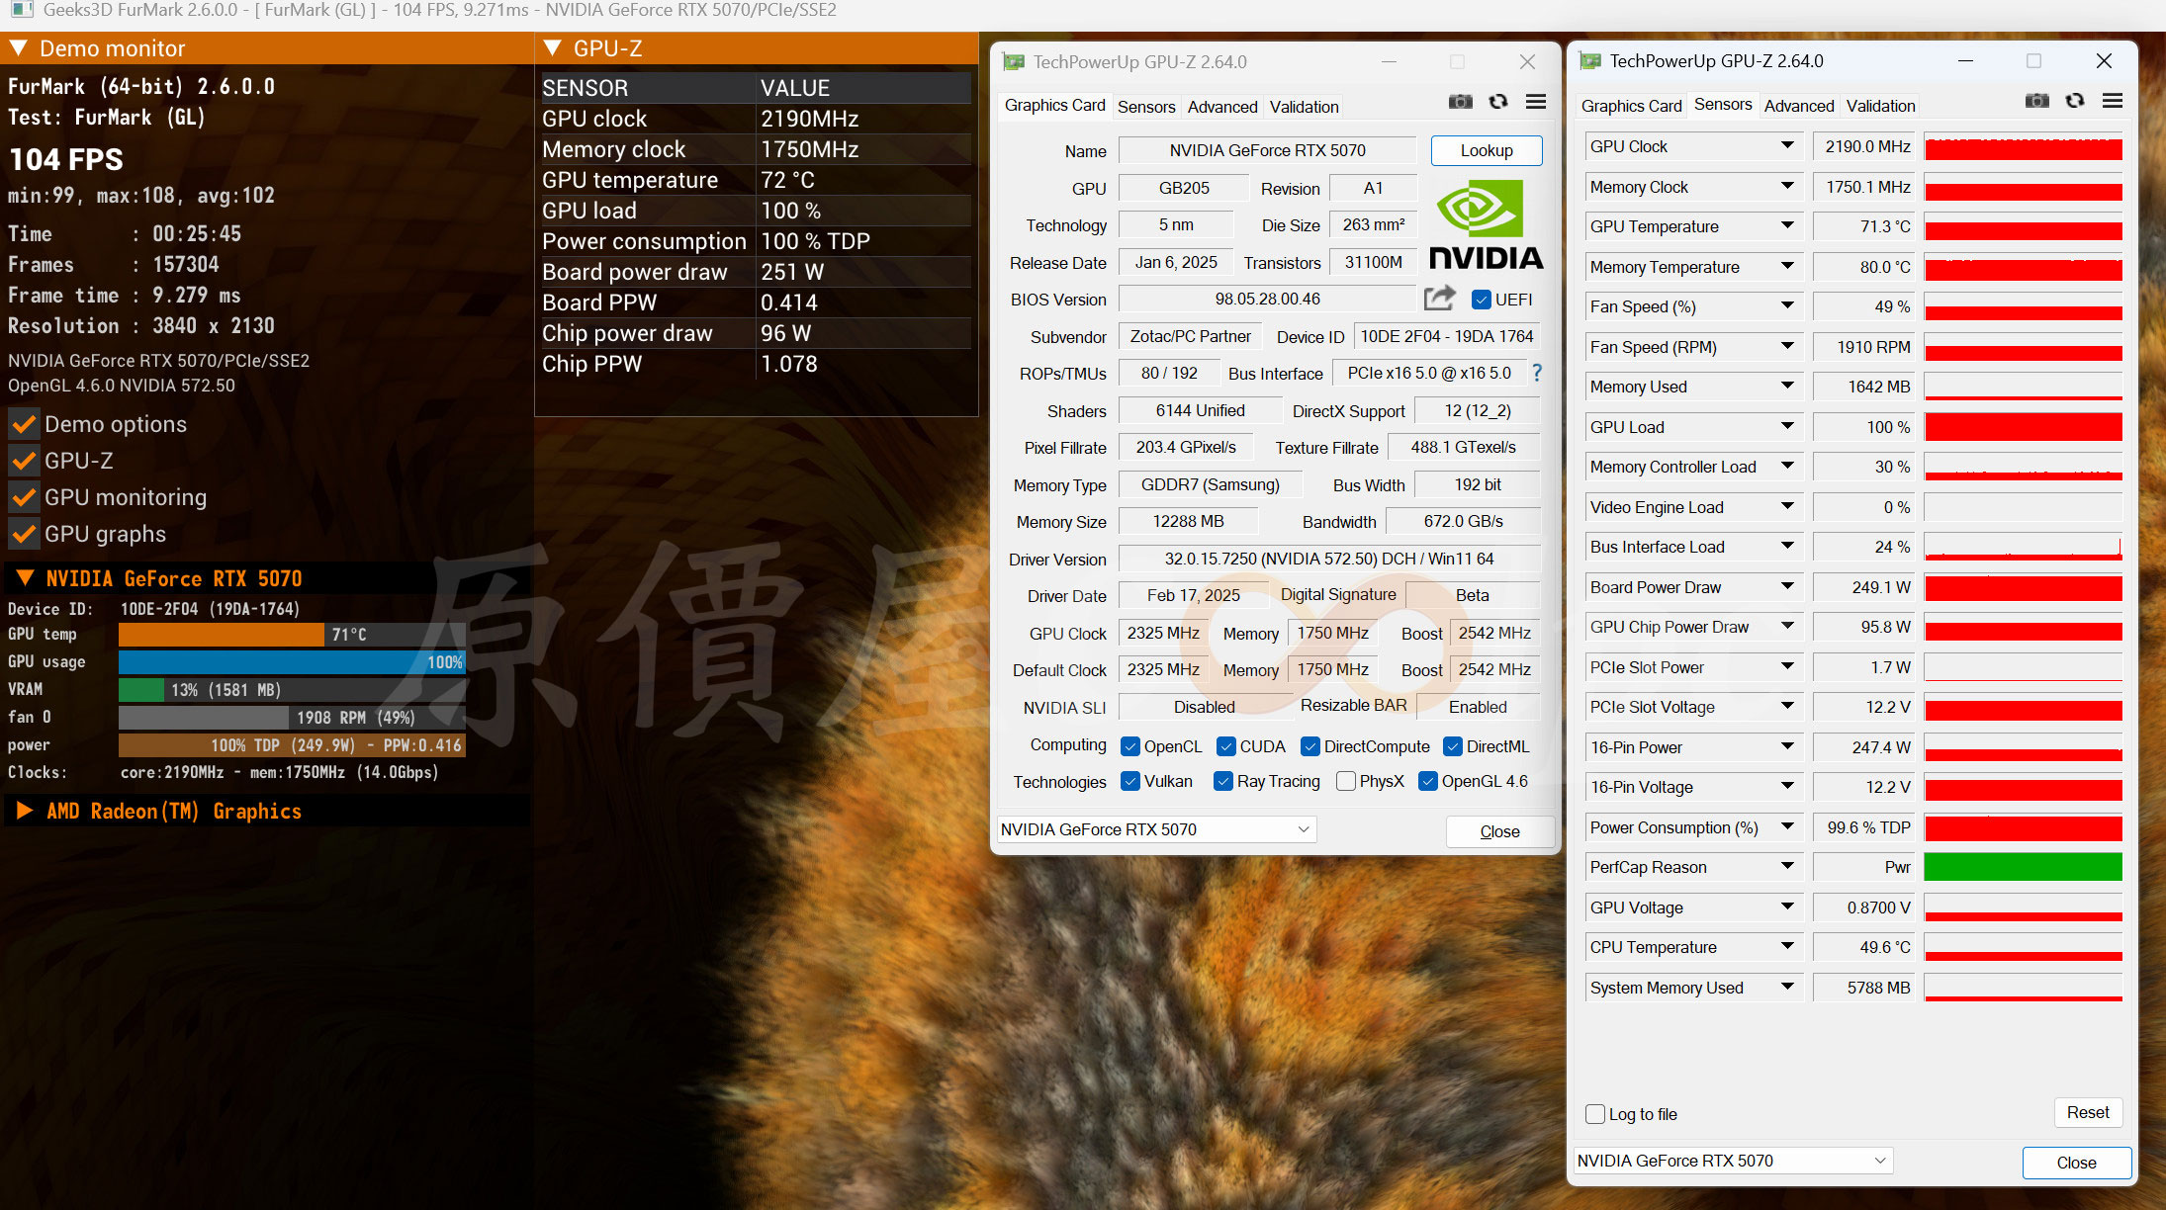Toggle DirectCompute checkbox
Viewport: 2166px width, 1210px height.
click(1310, 746)
